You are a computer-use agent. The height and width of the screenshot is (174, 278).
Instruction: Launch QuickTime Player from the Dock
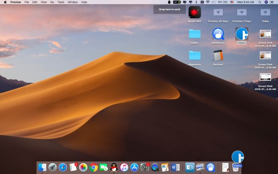(x=155, y=167)
